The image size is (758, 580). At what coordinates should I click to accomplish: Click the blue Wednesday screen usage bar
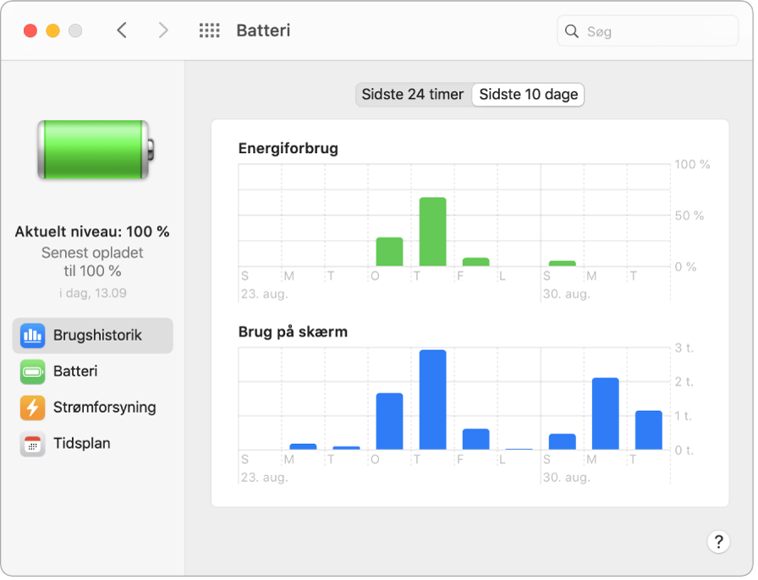pos(389,421)
